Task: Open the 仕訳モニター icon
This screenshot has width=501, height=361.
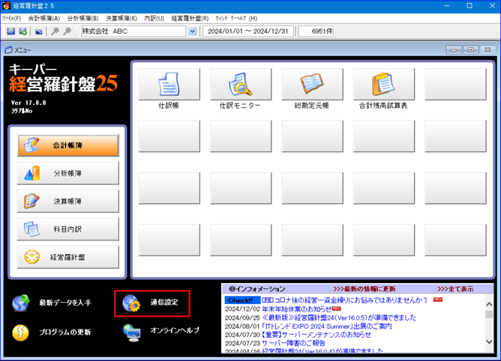Action: [241, 85]
